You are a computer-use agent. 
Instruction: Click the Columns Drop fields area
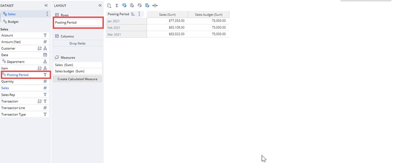(78, 44)
